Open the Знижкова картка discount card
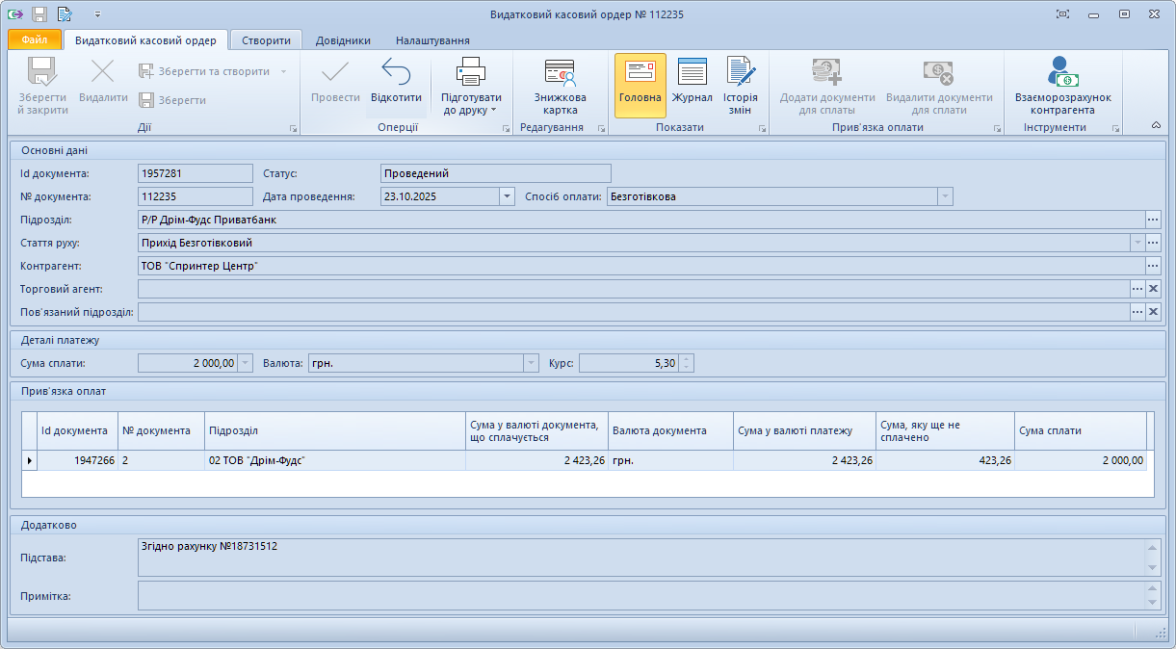The width and height of the screenshot is (1176, 649). click(x=560, y=87)
